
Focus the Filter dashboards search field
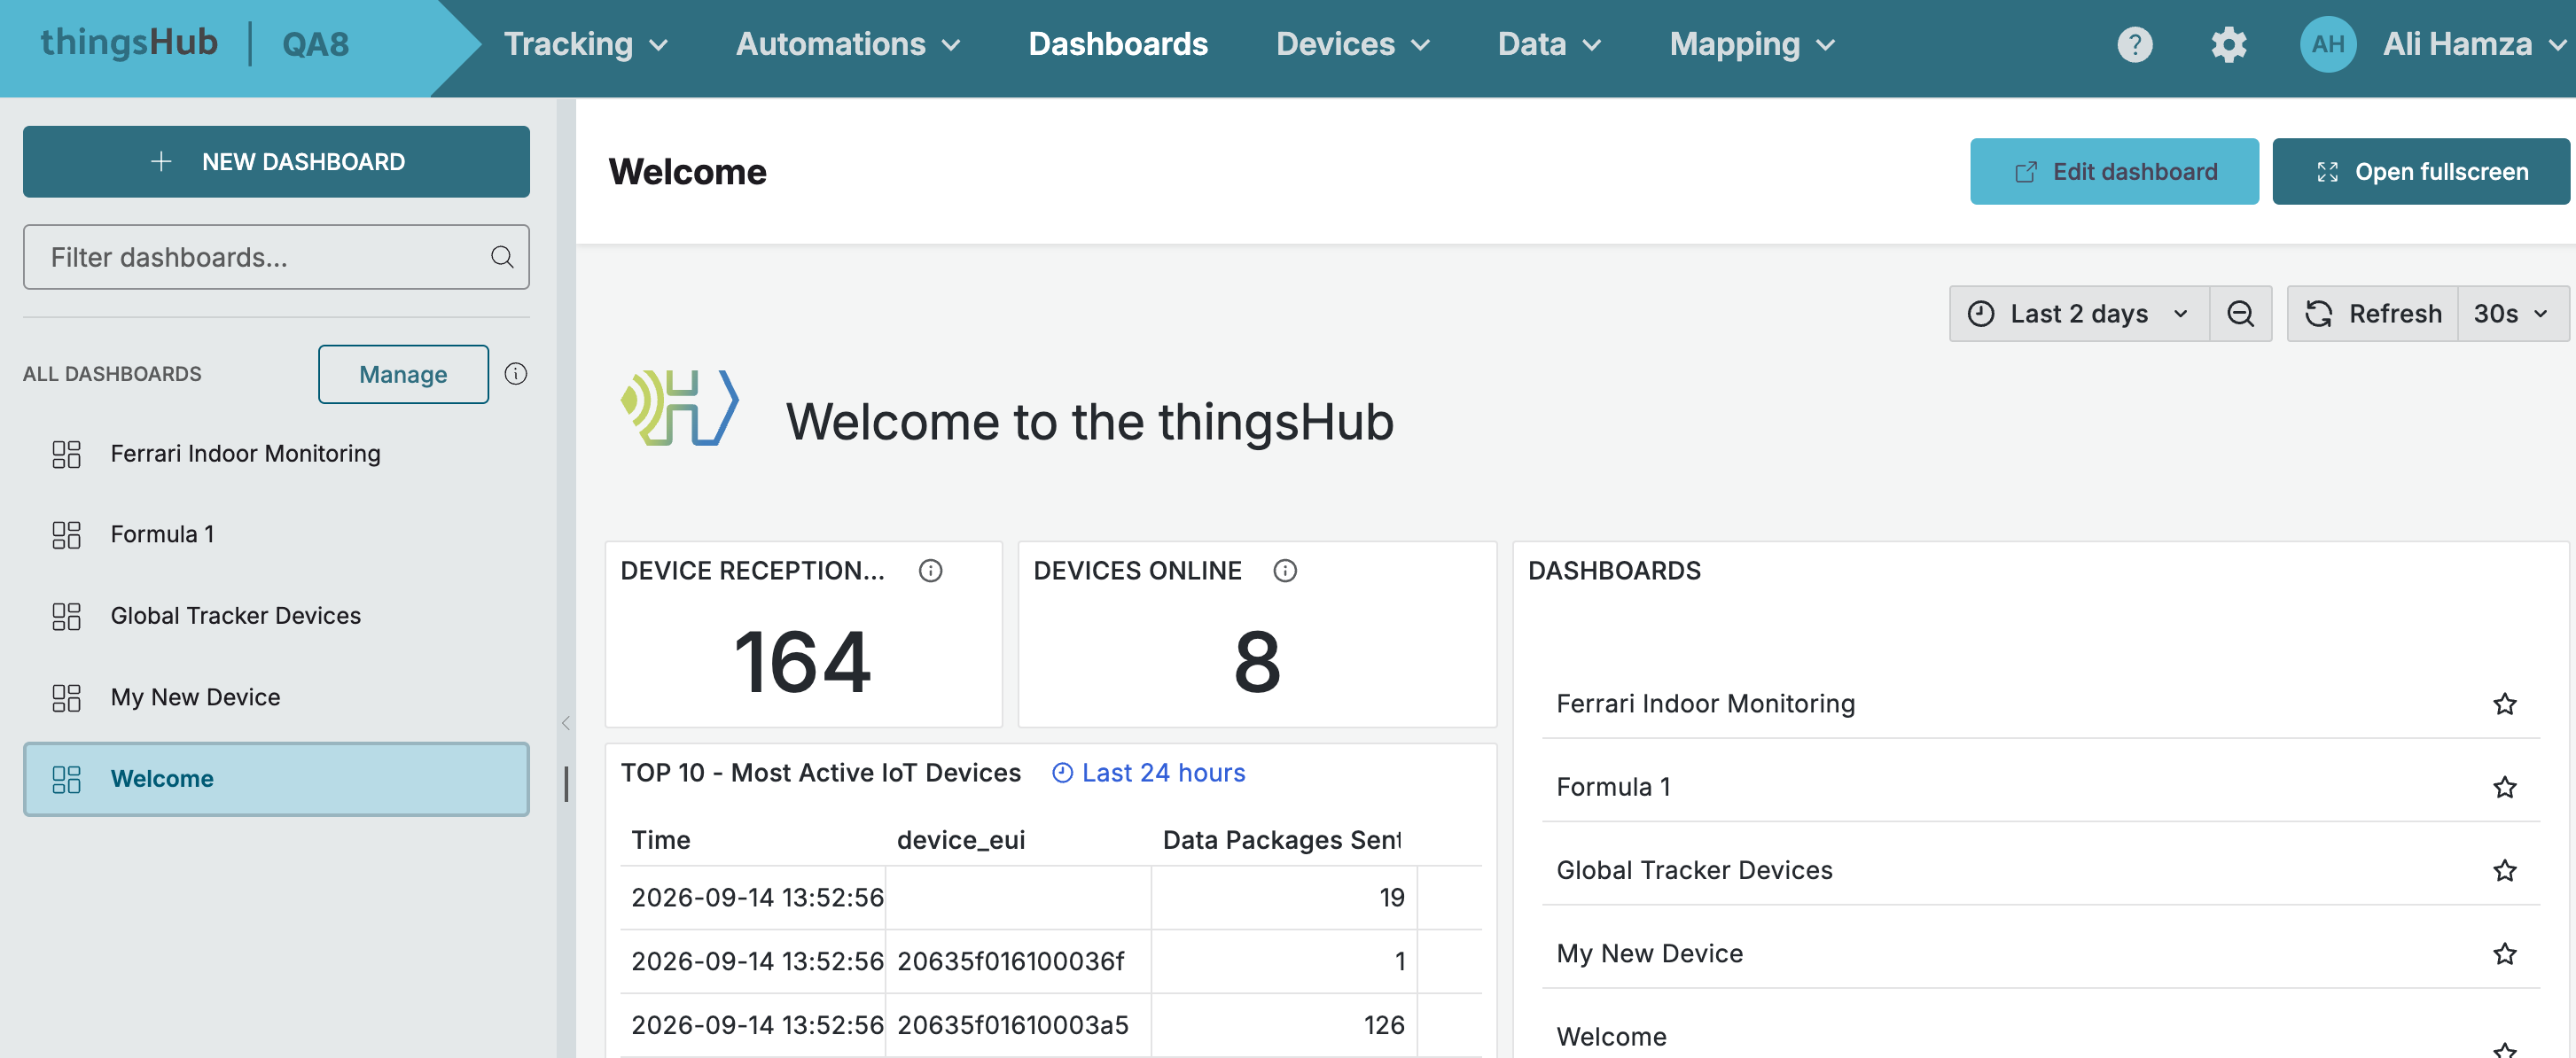pos(276,257)
